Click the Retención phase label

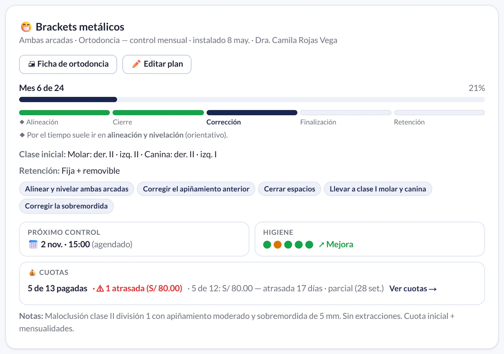tap(409, 122)
